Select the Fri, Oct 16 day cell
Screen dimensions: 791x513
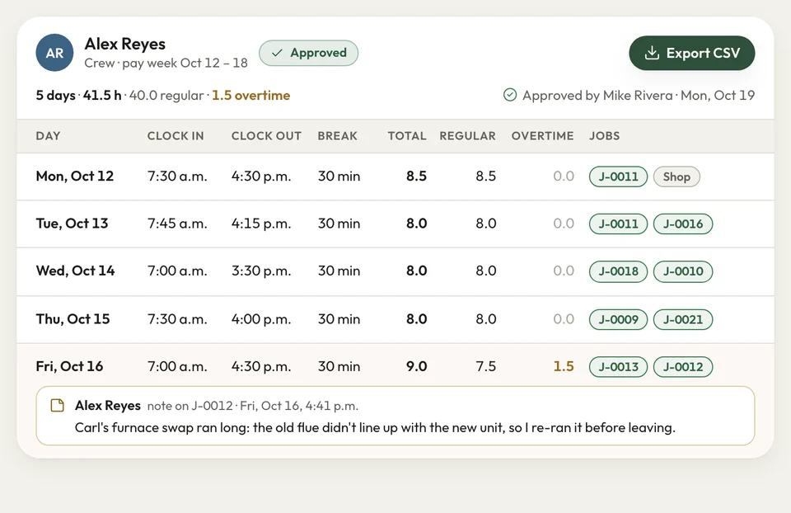[x=69, y=366]
